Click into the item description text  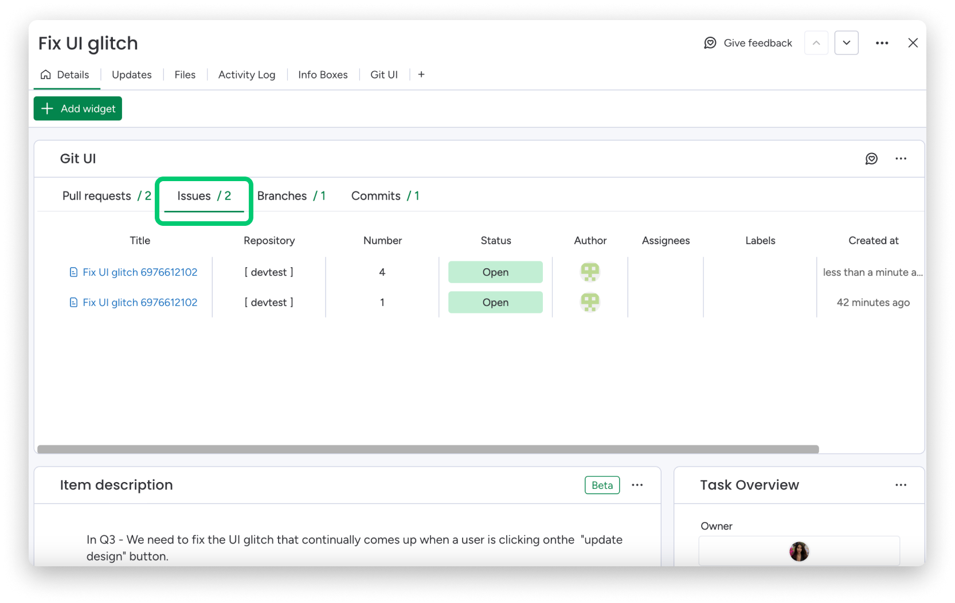pos(354,547)
